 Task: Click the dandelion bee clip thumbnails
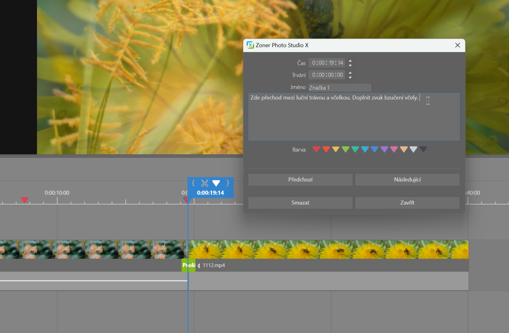(x=328, y=250)
